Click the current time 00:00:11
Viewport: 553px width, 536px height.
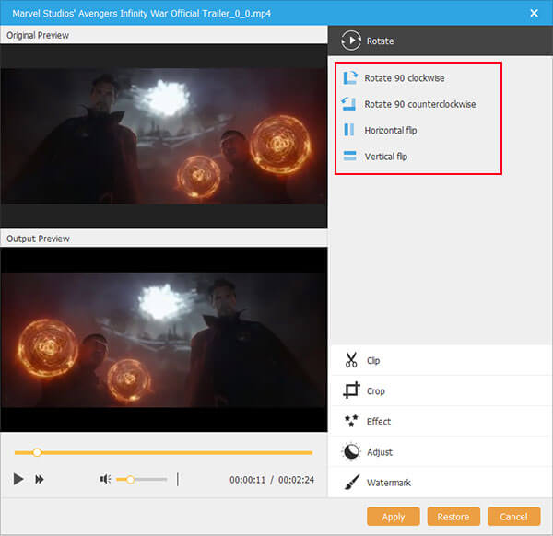click(x=247, y=480)
